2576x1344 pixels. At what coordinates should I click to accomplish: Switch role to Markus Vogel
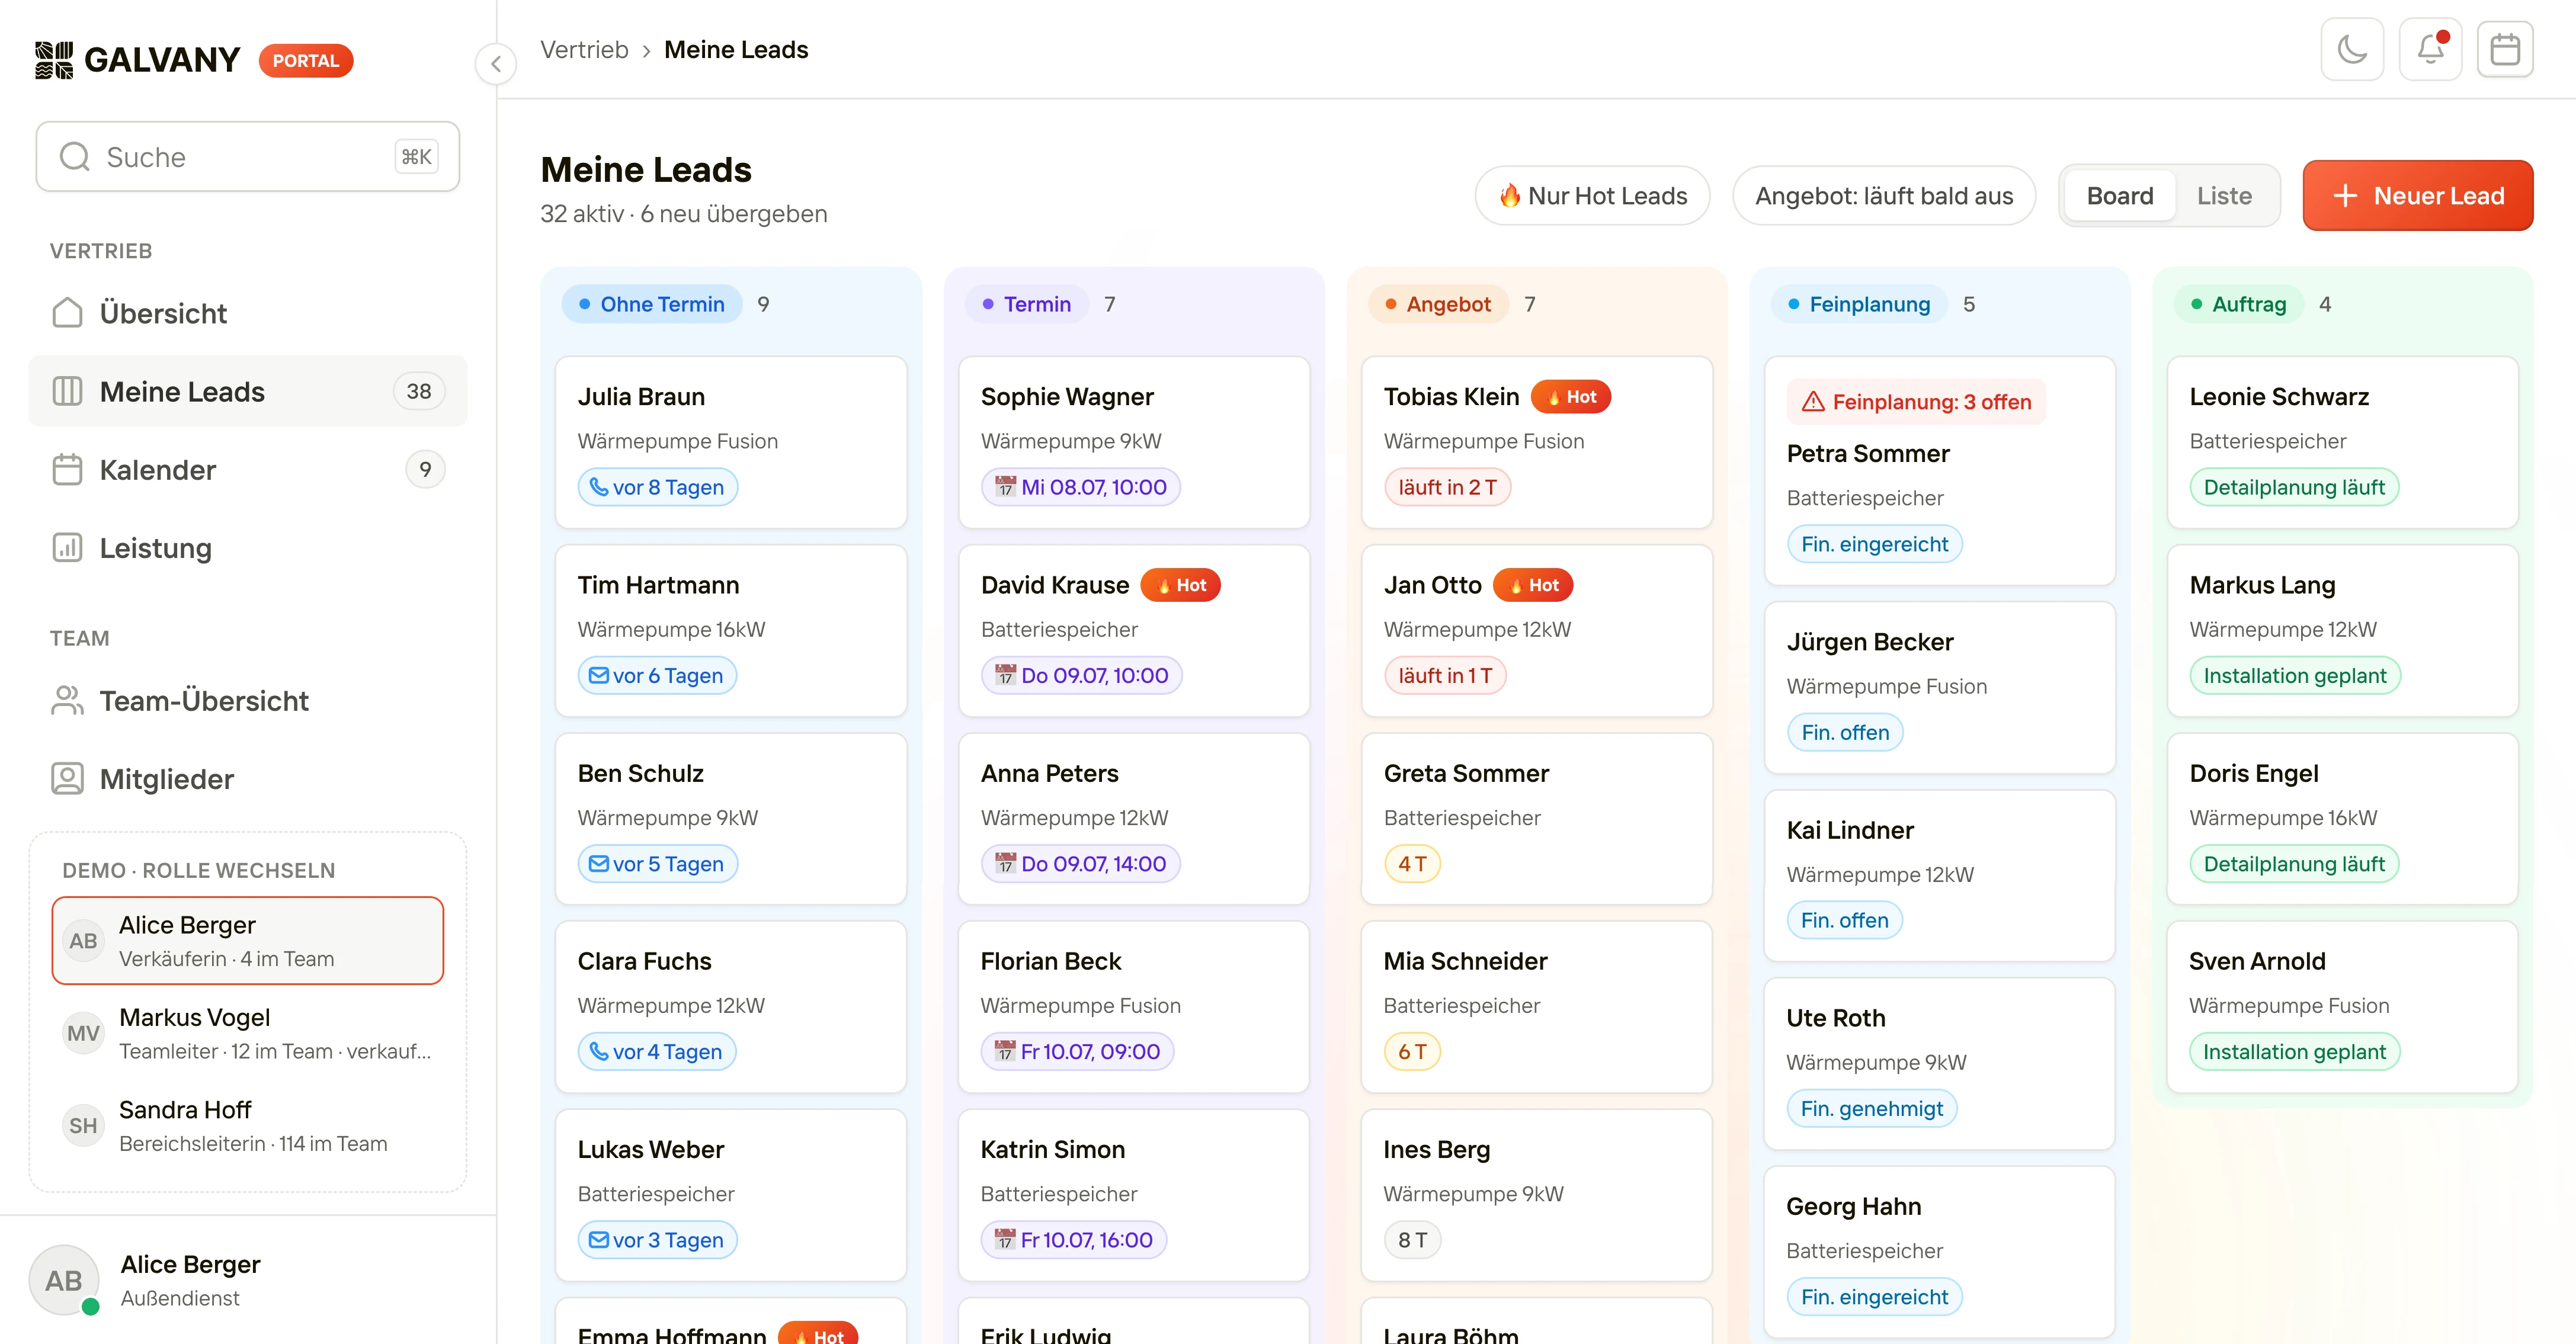point(248,1033)
